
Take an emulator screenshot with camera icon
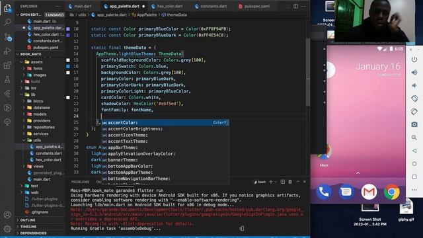coord(414,124)
